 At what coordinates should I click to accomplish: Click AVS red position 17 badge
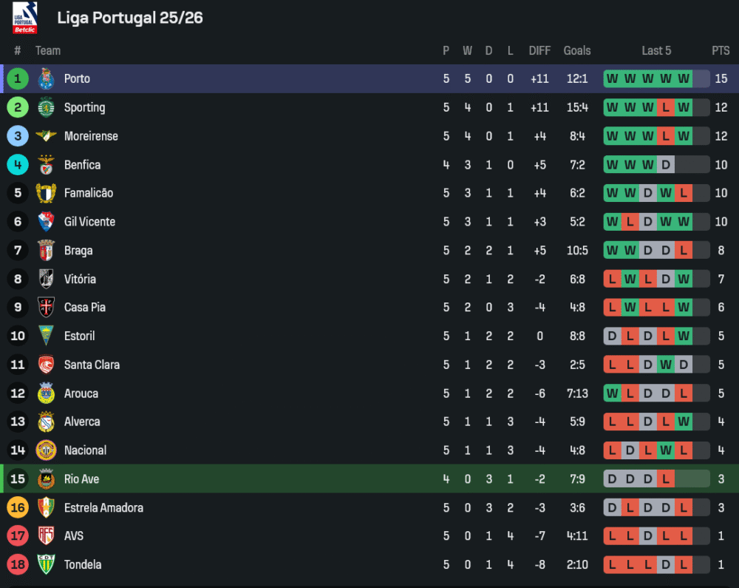click(x=18, y=536)
